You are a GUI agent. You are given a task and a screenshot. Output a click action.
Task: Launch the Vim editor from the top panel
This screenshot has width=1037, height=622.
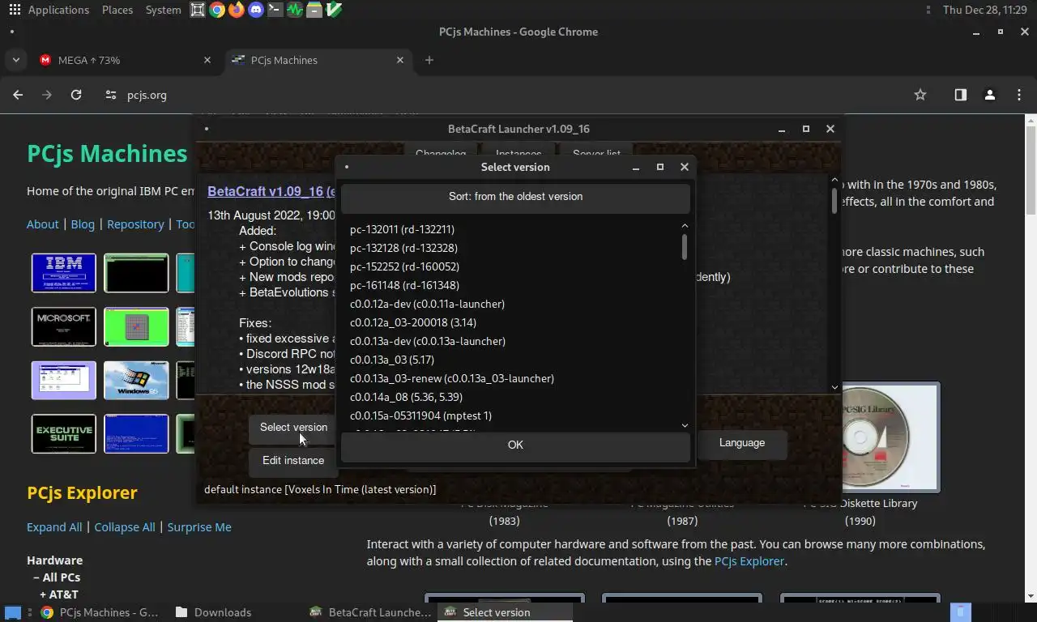pos(334,10)
